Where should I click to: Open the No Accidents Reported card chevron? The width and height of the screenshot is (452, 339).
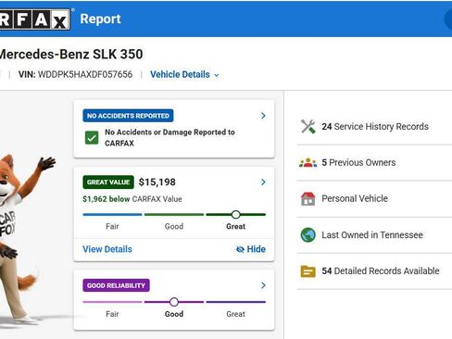click(263, 116)
